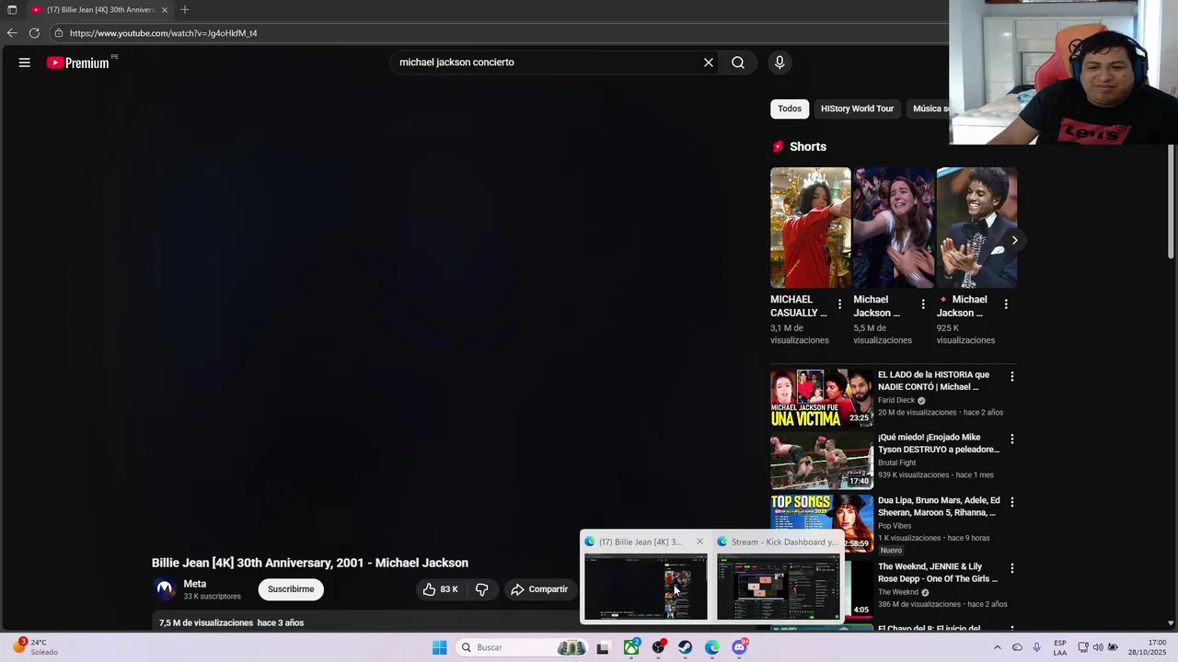The width and height of the screenshot is (1178, 662).
Task: Open Steam from the taskbar
Action: (685, 647)
